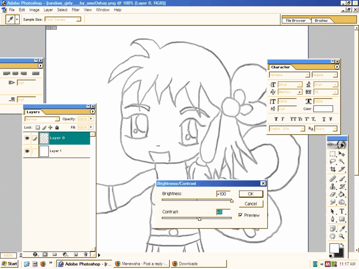Click new adjustment layer icon
This screenshot has width=359, height=269.
click(65, 254)
